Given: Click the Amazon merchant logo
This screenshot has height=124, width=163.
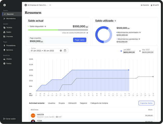Looking at the screenshot, I should click(x=33, y=115).
